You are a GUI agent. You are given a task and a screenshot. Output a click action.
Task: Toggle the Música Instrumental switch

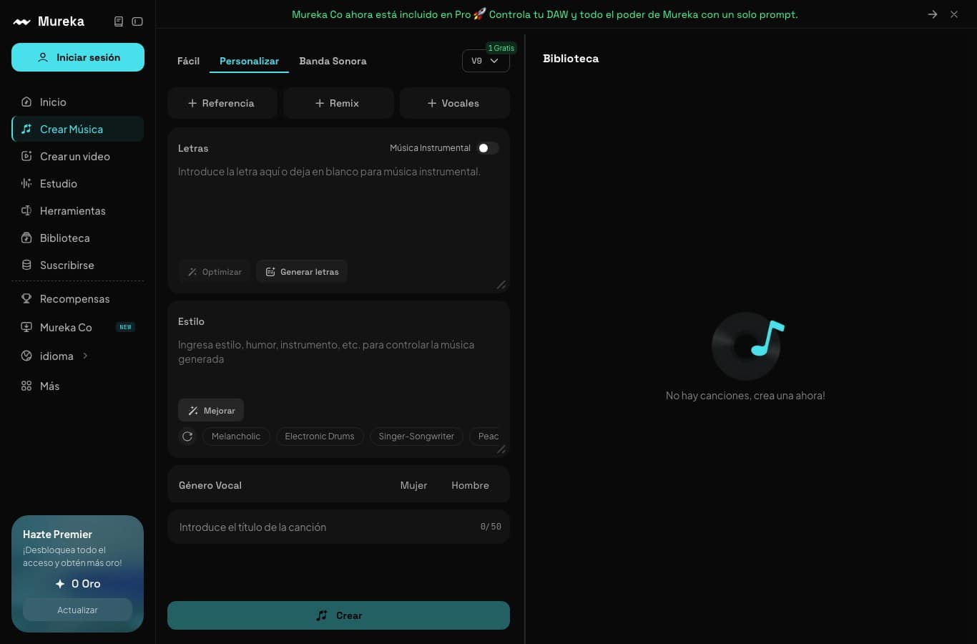pos(488,148)
